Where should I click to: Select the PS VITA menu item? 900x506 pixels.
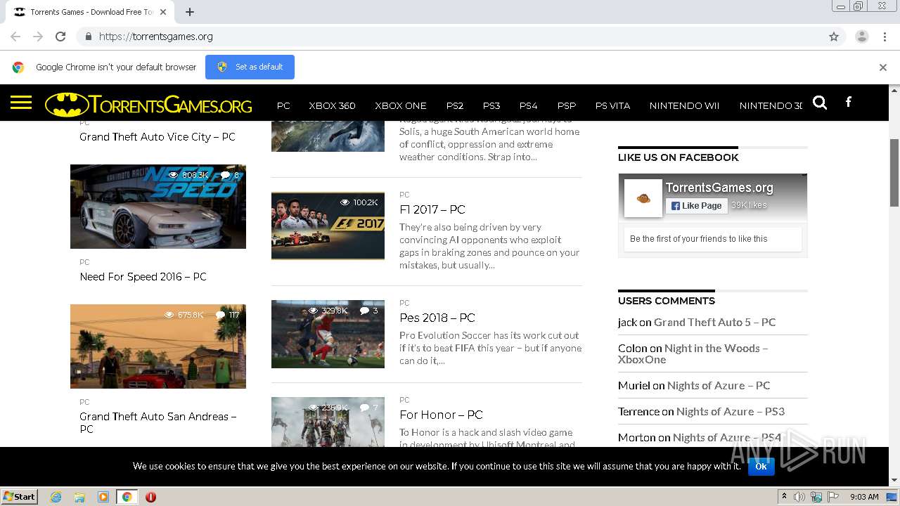coord(612,105)
